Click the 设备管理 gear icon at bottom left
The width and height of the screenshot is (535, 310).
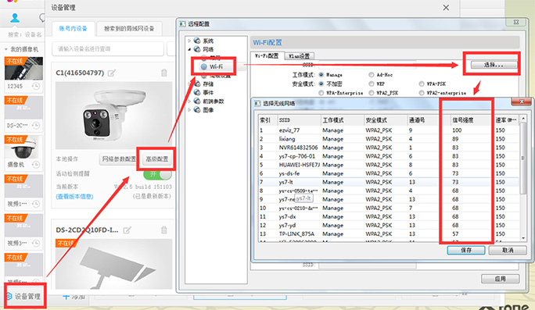[x=9, y=297]
